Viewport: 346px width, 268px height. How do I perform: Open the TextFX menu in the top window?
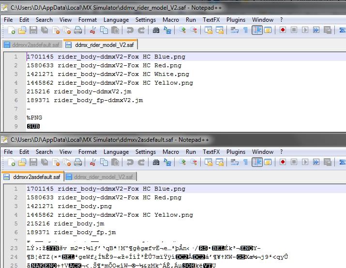[211, 20]
